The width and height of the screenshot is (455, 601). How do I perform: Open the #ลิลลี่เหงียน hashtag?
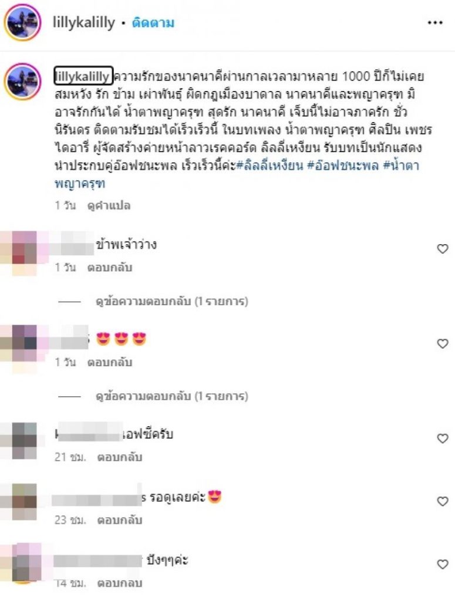[269, 166]
